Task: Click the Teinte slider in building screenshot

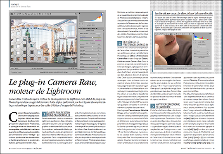Action: click(90, 40)
